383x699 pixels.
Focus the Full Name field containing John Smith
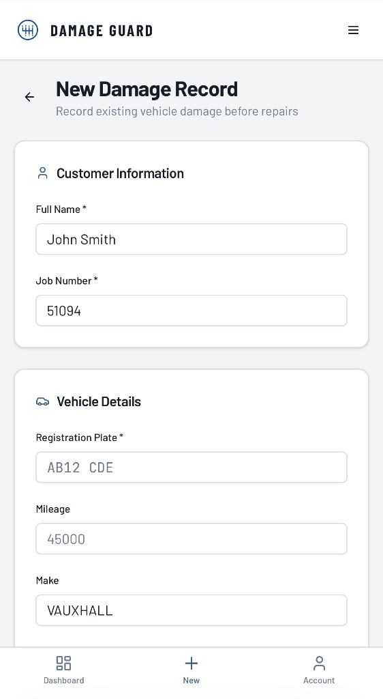click(191, 239)
